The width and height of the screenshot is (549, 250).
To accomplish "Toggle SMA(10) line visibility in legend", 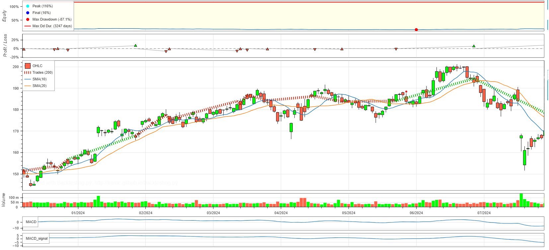I will point(39,79).
